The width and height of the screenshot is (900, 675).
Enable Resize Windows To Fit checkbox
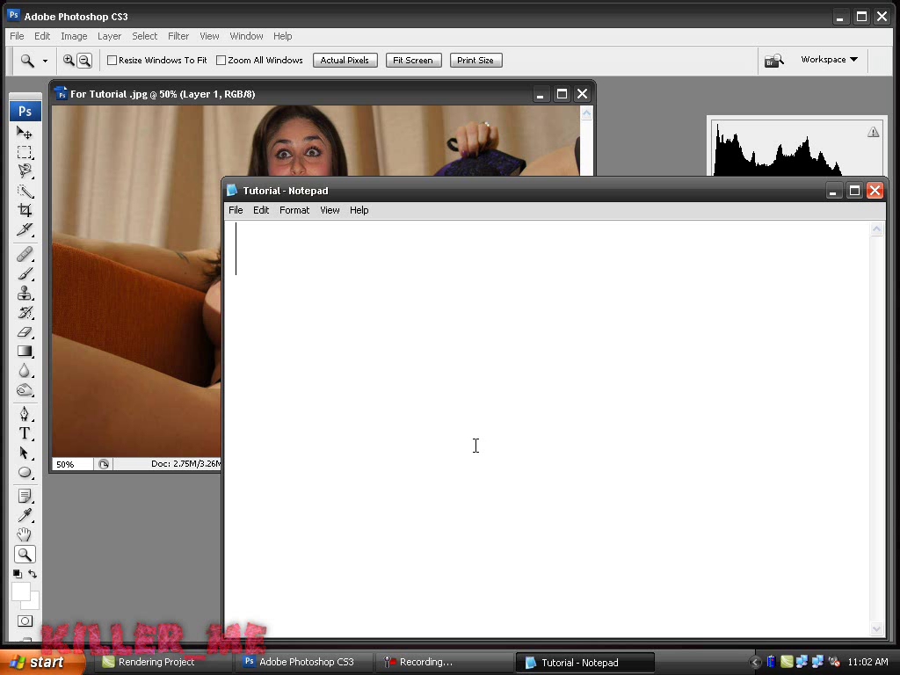(x=112, y=61)
